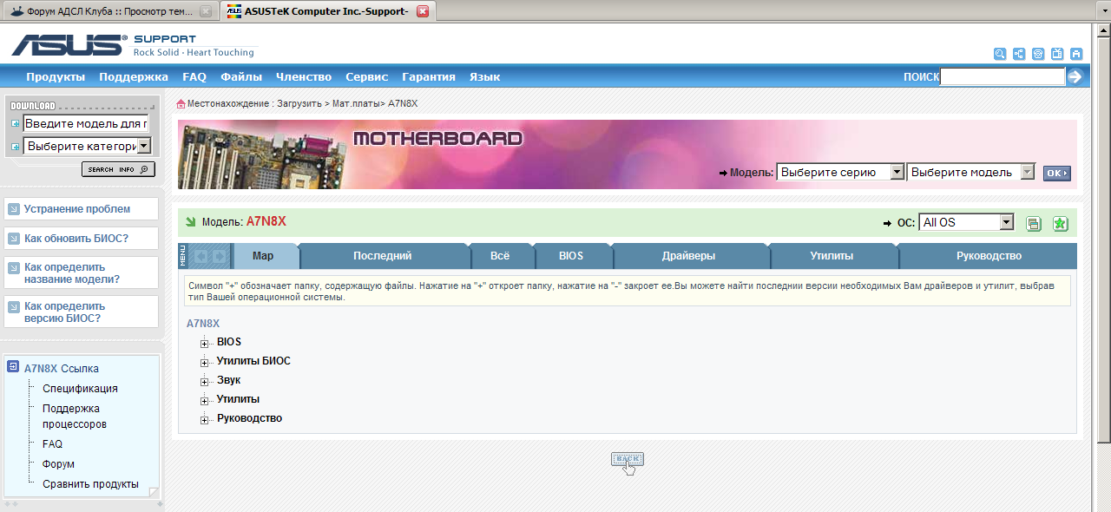Click the Введите модель input field

click(x=86, y=123)
